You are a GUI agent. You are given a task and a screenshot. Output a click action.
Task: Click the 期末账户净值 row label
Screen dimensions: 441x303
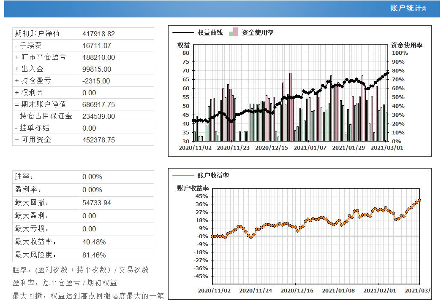point(41,105)
